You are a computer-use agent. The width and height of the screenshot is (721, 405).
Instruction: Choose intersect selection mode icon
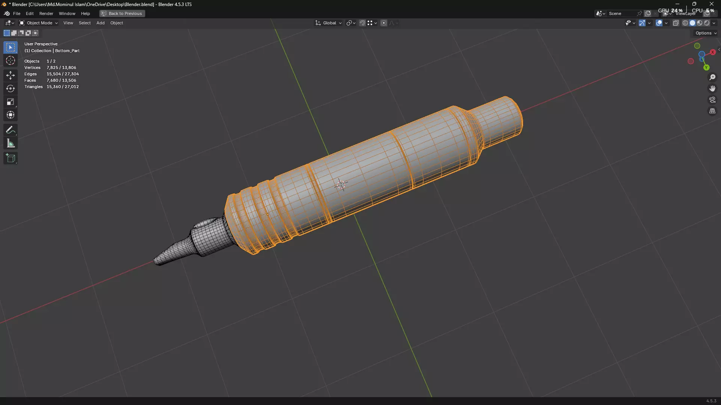35,33
